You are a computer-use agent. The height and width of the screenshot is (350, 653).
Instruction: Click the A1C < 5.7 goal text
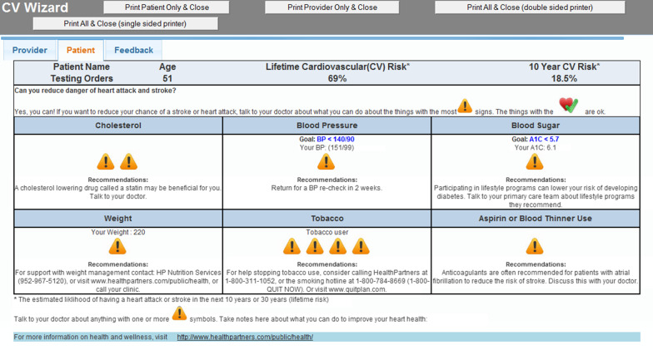click(x=543, y=139)
